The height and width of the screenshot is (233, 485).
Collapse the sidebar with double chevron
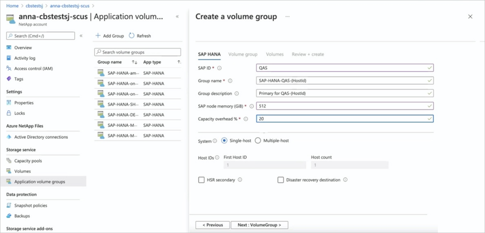[81, 36]
